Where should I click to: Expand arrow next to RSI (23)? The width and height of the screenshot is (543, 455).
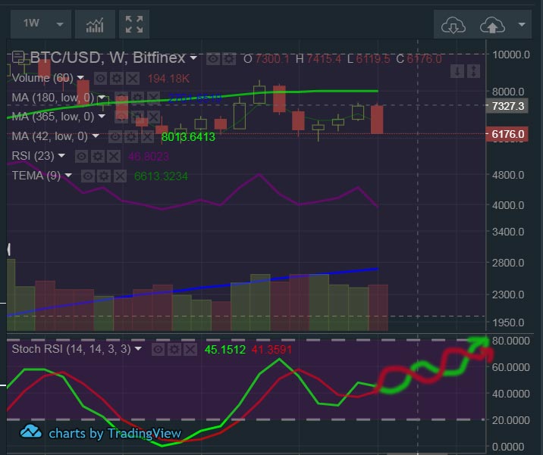click(x=61, y=156)
